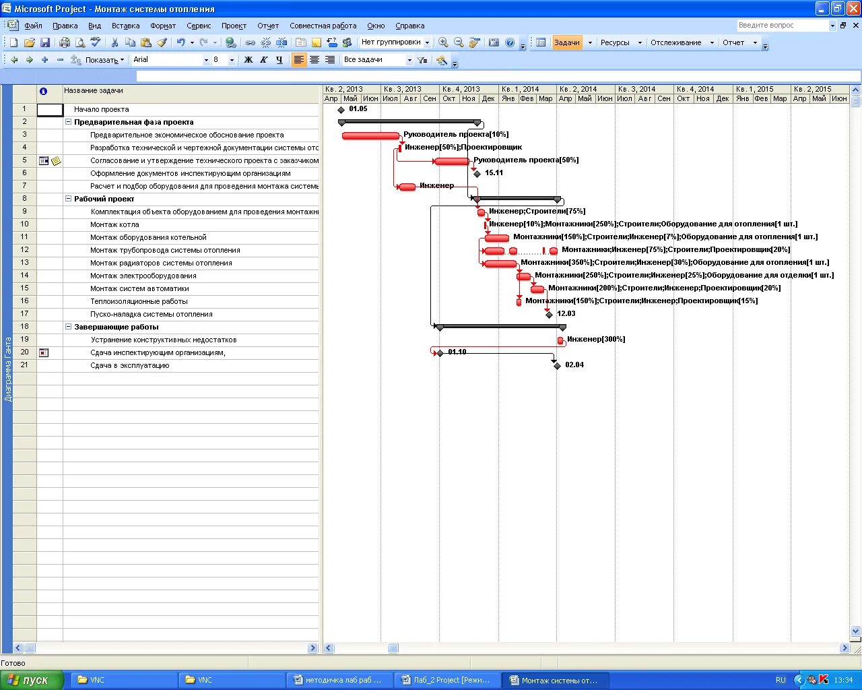862x690 pixels.
Task: Open the Вставка menu
Action: (126, 26)
